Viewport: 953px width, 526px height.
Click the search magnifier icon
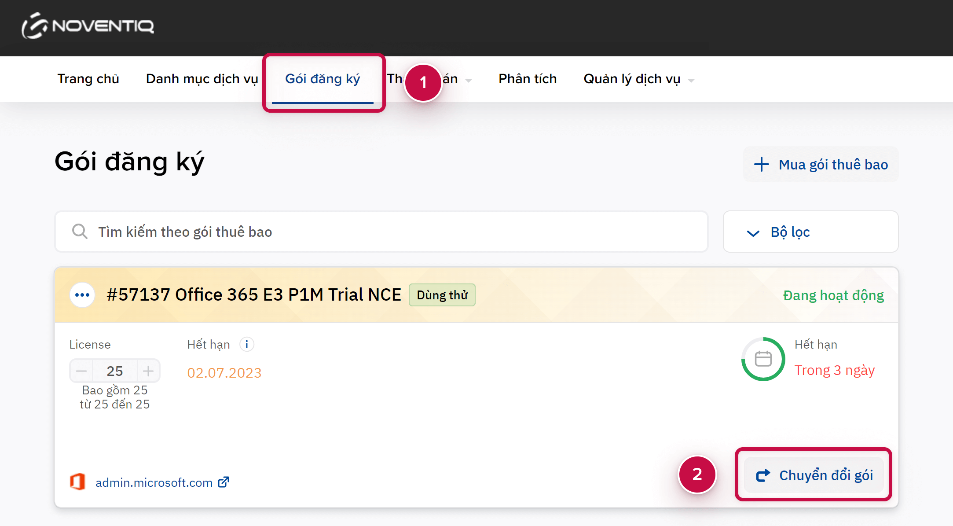coord(80,232)
